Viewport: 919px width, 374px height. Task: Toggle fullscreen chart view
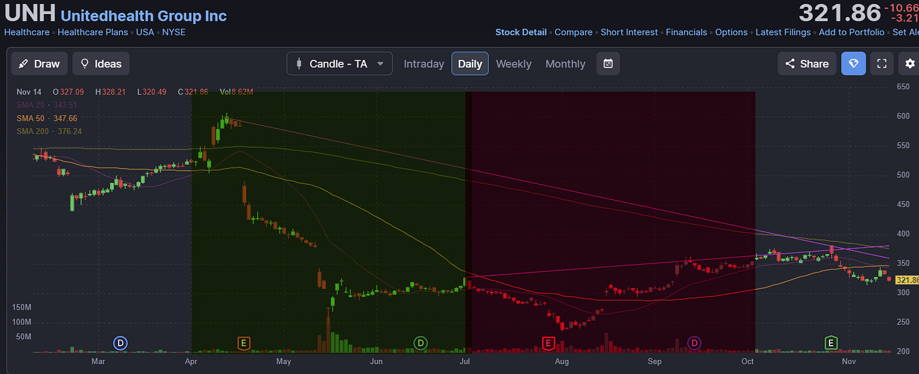[882, 64]
